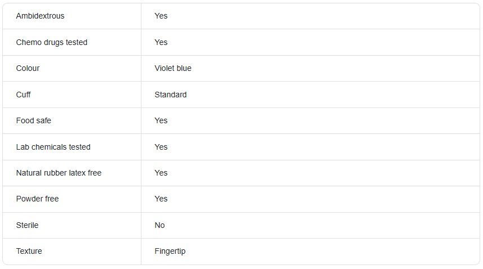The height and width of the screenshot is (269, 483).
Task: Click the Colour row label
Action: (x=28, y=68)
